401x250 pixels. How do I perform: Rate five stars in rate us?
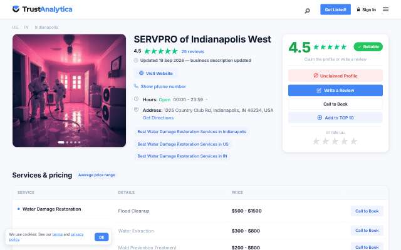(353, 141)
